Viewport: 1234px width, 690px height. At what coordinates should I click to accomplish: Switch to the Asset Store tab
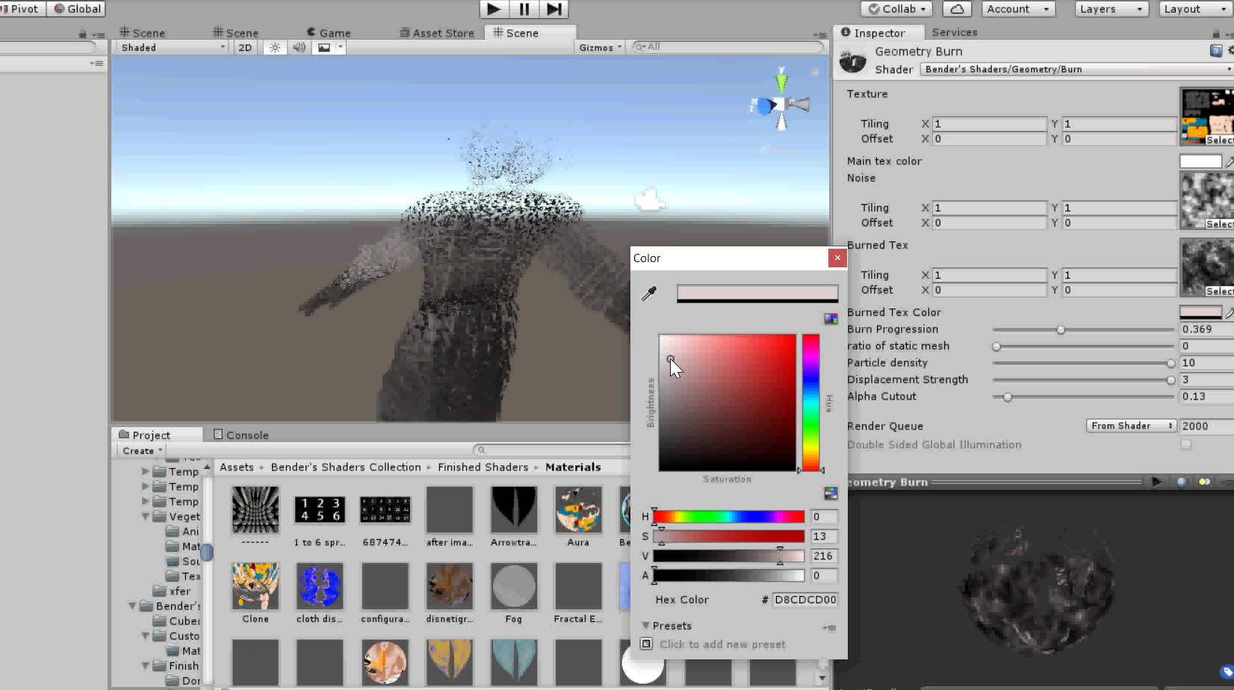click(437, 33)
